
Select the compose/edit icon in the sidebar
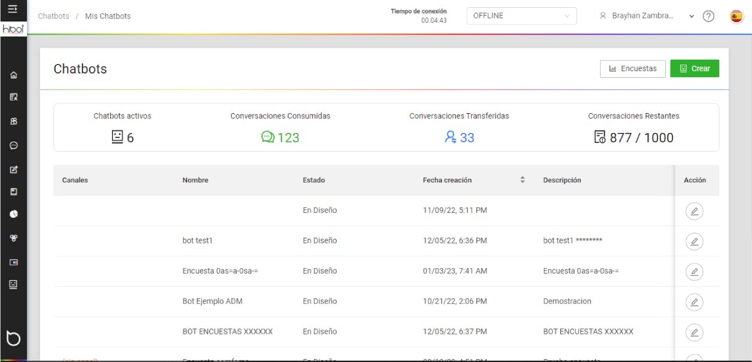click(13, 169)
